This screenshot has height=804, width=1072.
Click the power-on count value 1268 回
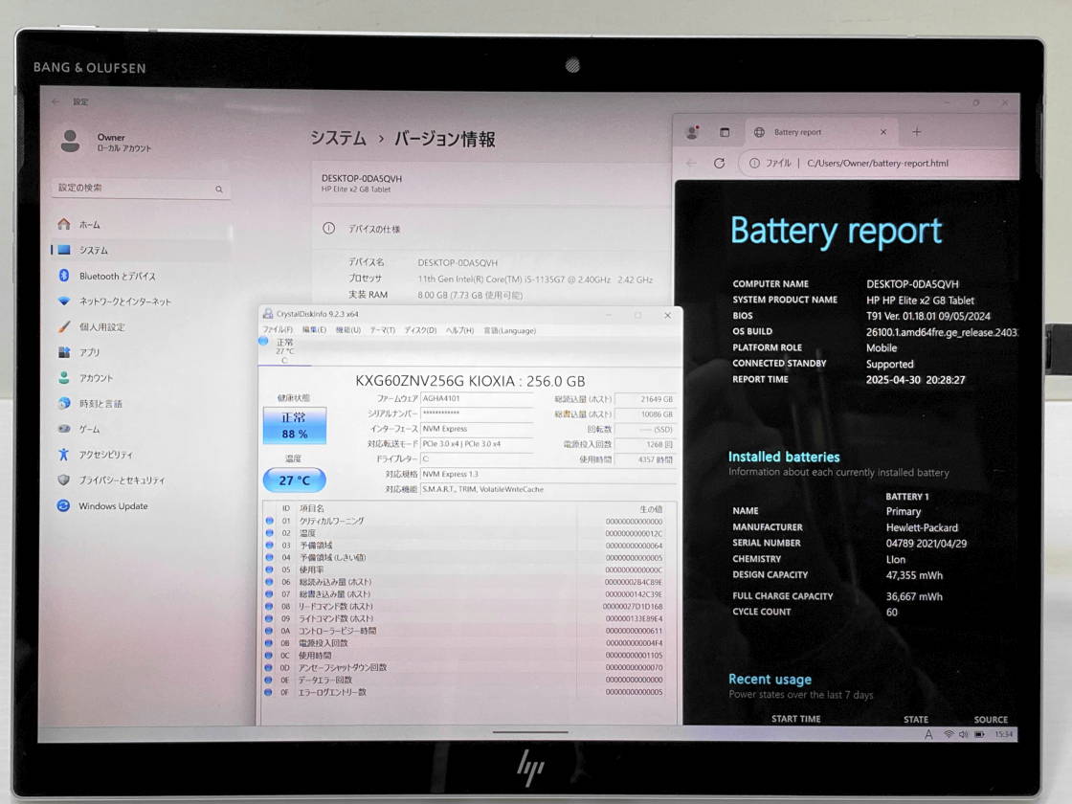tap(645, 444)
